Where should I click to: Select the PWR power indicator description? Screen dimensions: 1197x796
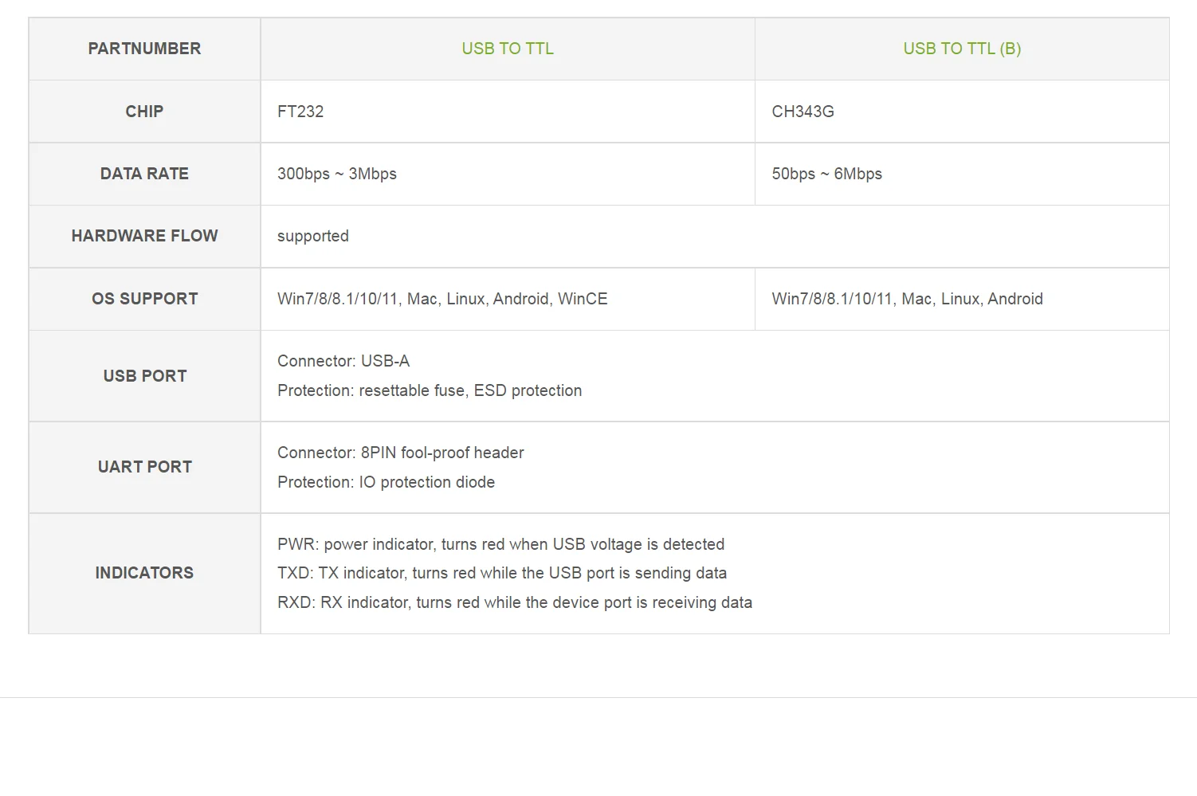500,544
